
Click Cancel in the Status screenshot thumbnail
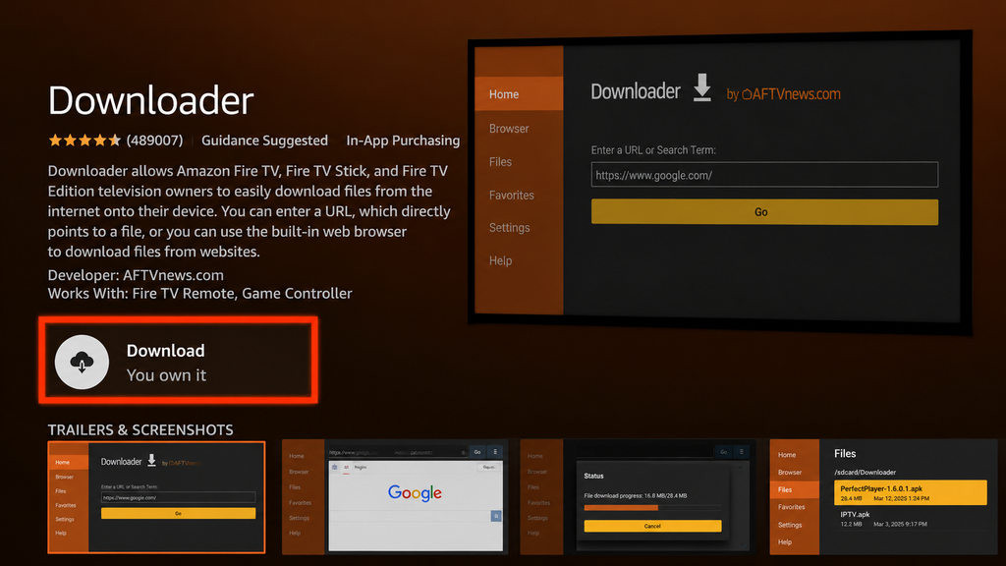click(x=652, y=526)
